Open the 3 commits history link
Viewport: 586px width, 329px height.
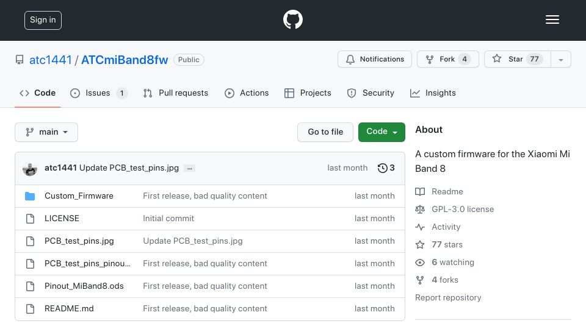[386, 168]
